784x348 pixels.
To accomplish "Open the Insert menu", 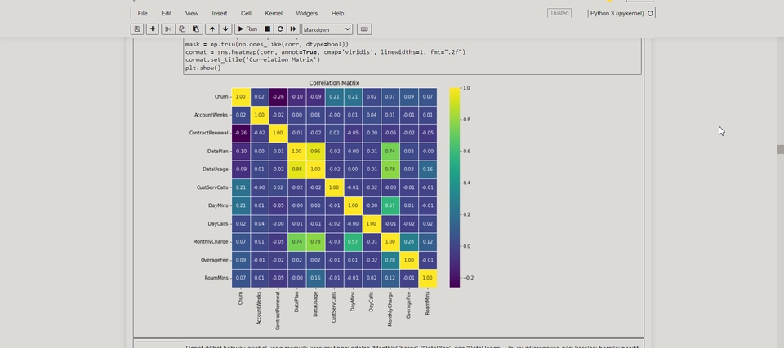I will coord(219,14).
